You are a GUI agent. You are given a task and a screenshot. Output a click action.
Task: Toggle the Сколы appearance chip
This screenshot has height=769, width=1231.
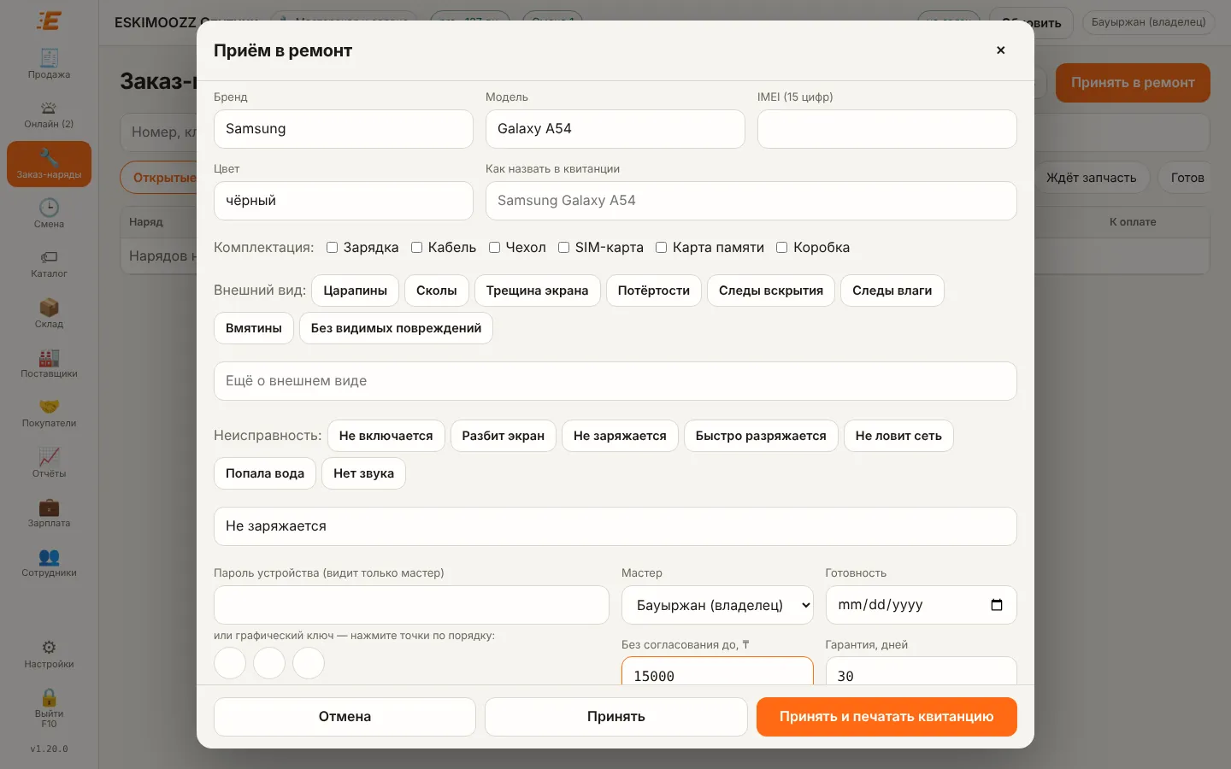[x=437, y=291]
